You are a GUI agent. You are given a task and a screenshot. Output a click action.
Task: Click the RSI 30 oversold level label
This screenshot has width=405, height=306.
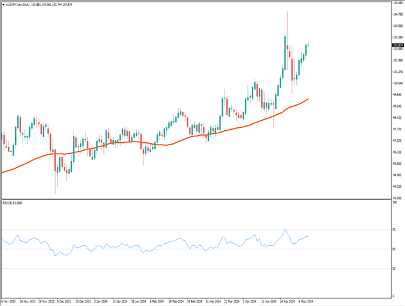click(x=395, y=269)
